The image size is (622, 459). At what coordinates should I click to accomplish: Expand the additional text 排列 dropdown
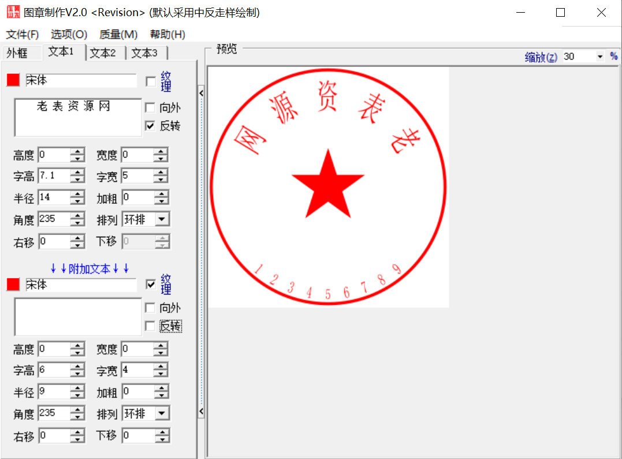(x=163, y=414)
